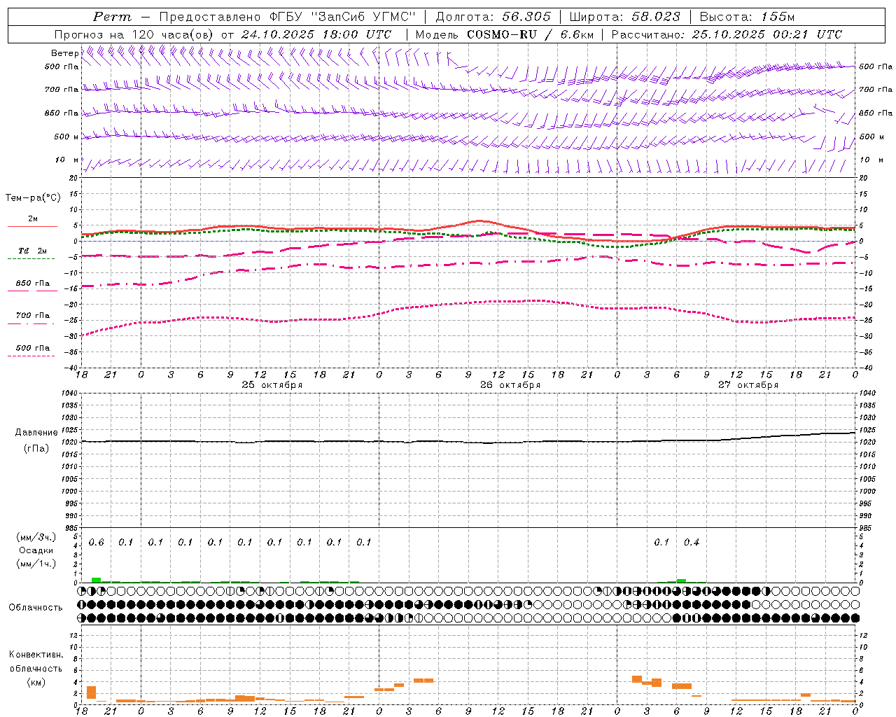Select the provider text ФГБУ "ЗапСиб УГМС"
This screenshot has height=717, width=896.
pyautogui.click(x=343, y=17)
